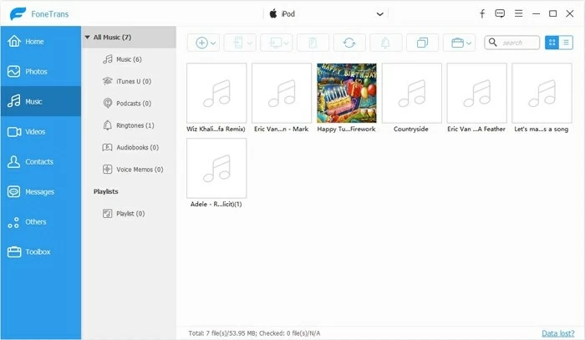Open the Home section
Image resolution: width=585 pixels, height=340 pixels.
click(x=41, y=42)
